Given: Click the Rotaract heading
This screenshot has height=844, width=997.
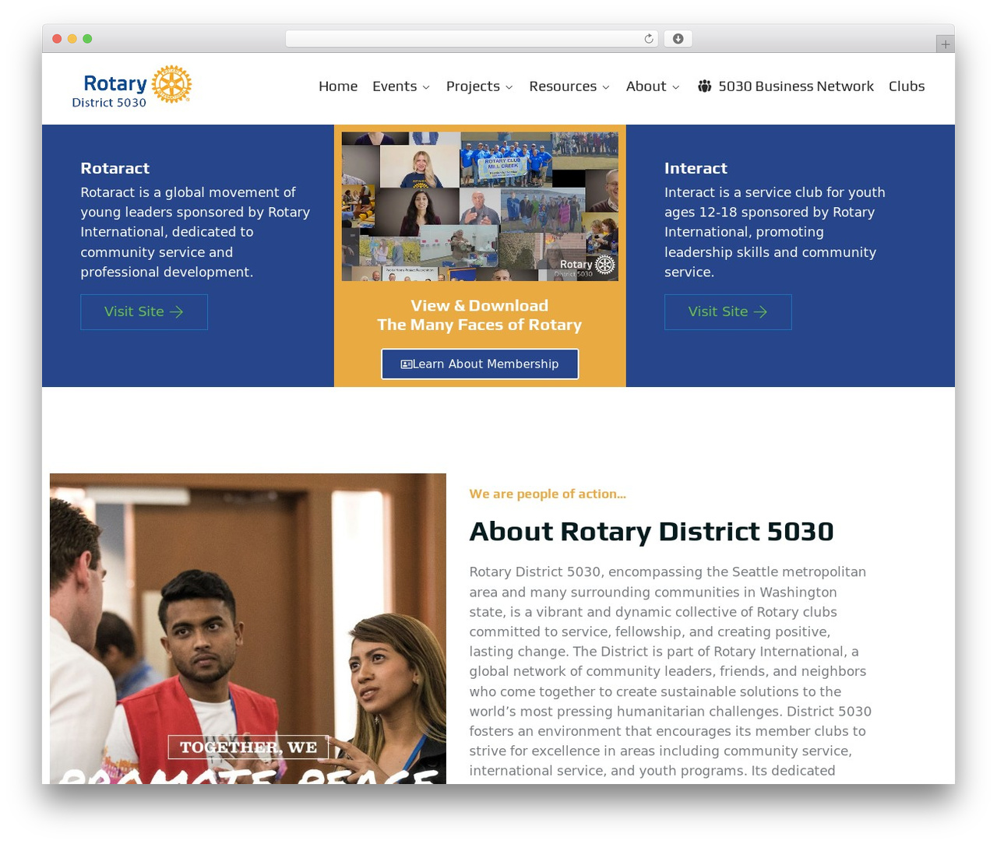Looking at the screenshot, I should pyautogui.click(x=115, y=168).
